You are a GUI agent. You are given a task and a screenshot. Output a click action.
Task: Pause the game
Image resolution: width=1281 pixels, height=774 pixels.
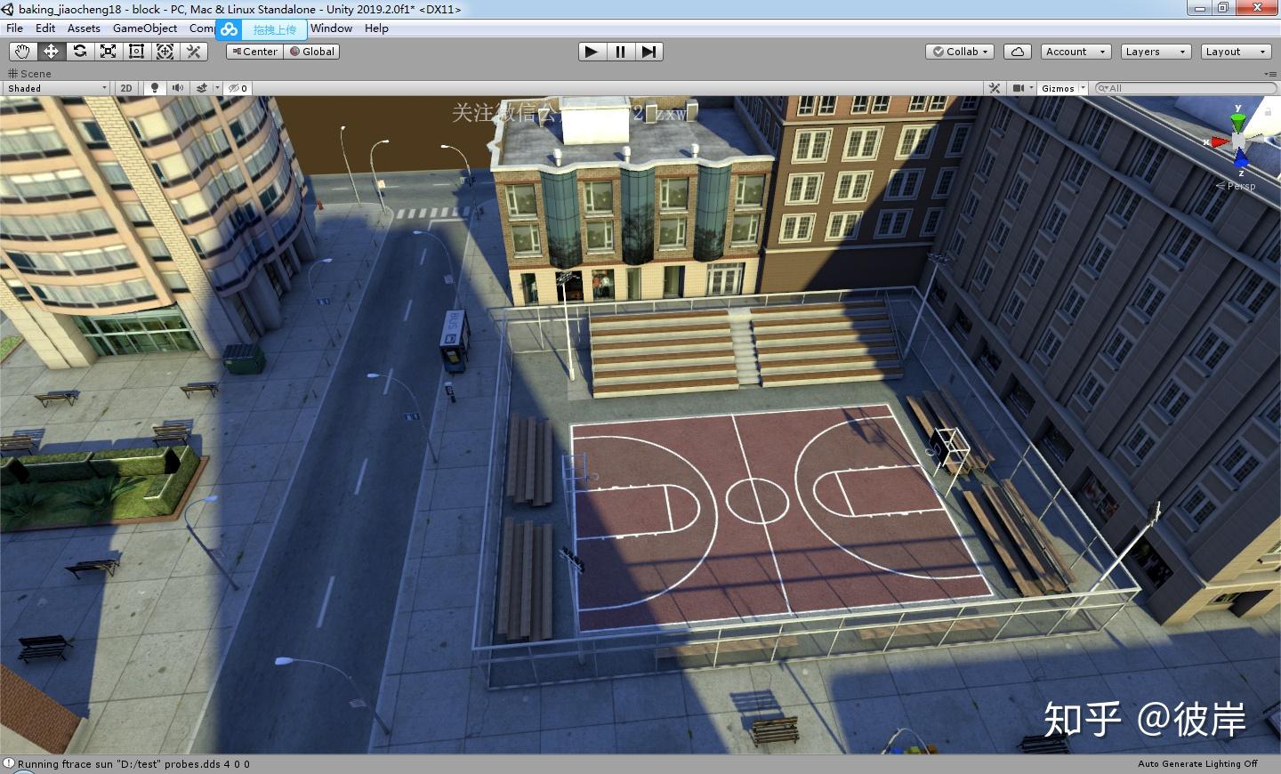point(620,52)
